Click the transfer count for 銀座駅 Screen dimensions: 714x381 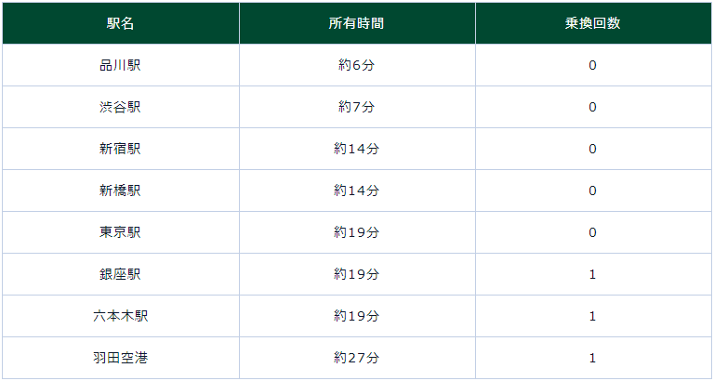tap(592, 274)
